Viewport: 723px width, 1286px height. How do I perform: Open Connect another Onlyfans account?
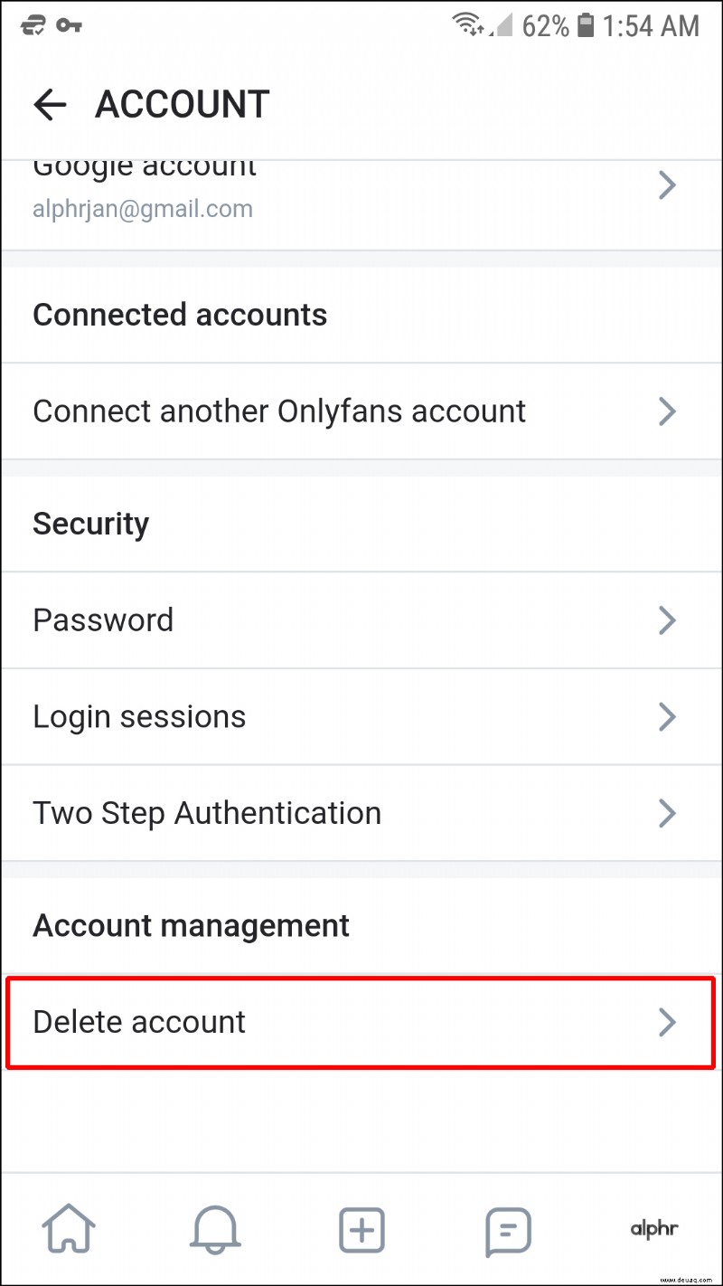click(x=361, y=411)
